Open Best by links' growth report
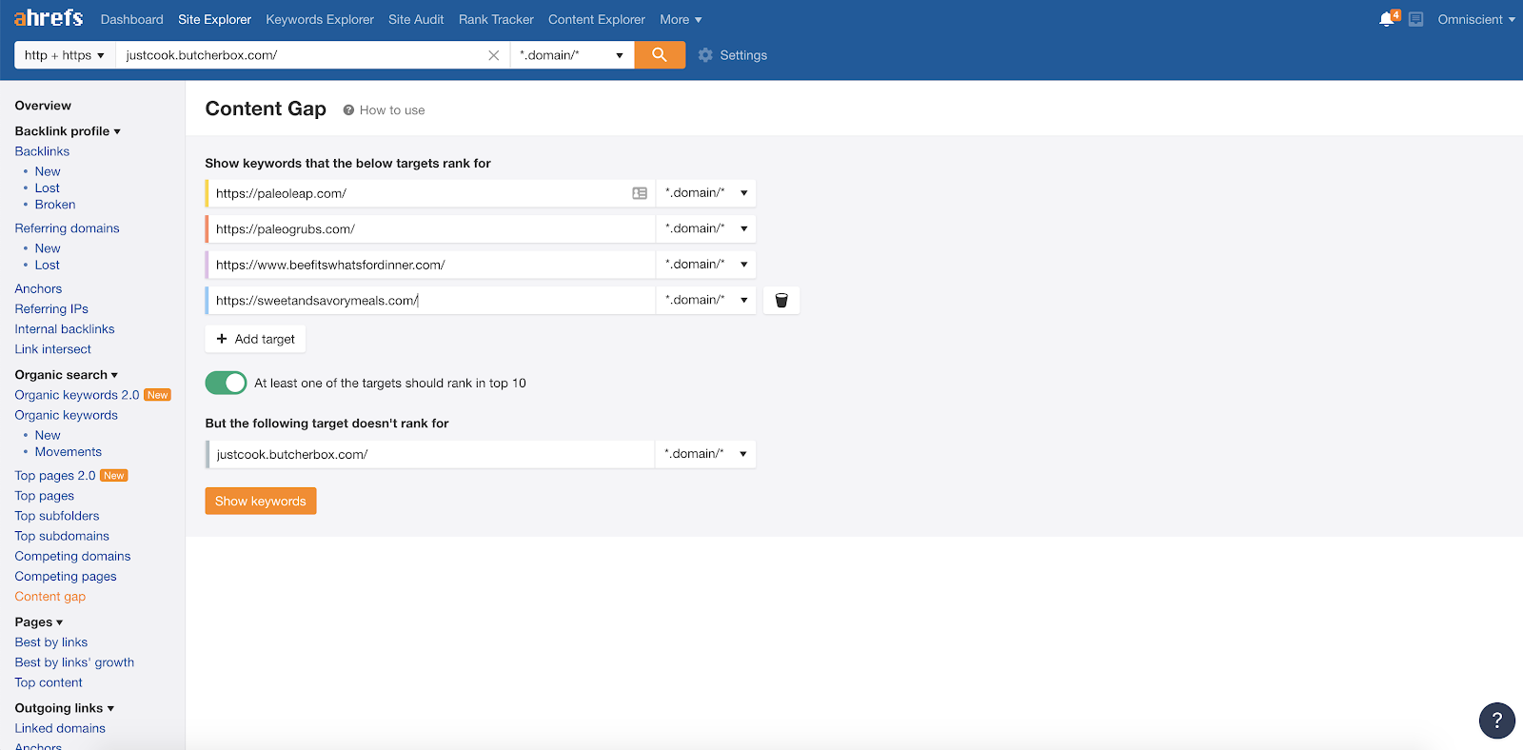Viewport: 1523px width, 750px height. pyautogui.click(x=74, y=662)
